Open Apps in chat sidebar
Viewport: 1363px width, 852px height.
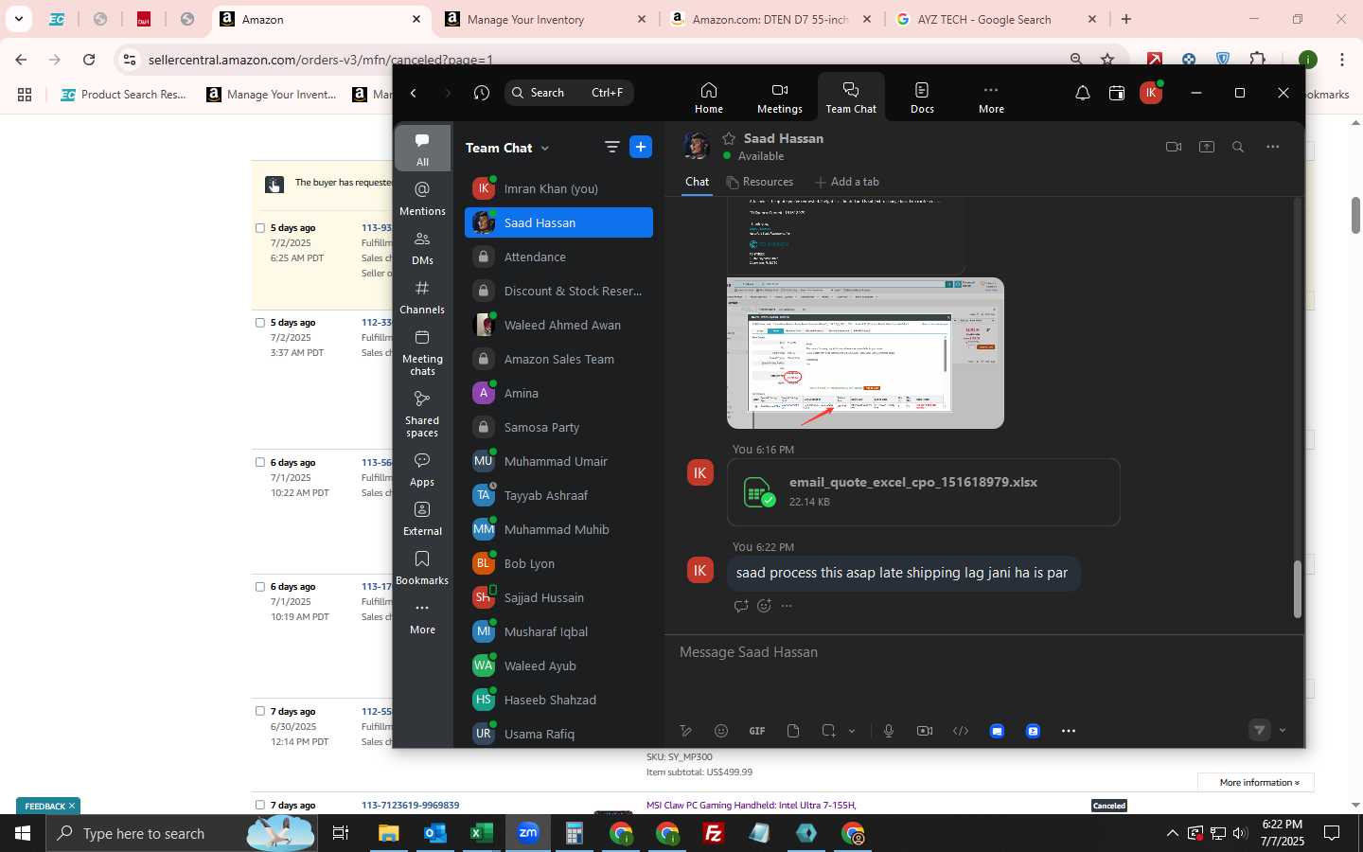422,470
